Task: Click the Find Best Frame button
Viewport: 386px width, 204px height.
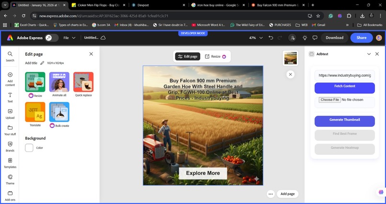Action: (x=345, y=135)
